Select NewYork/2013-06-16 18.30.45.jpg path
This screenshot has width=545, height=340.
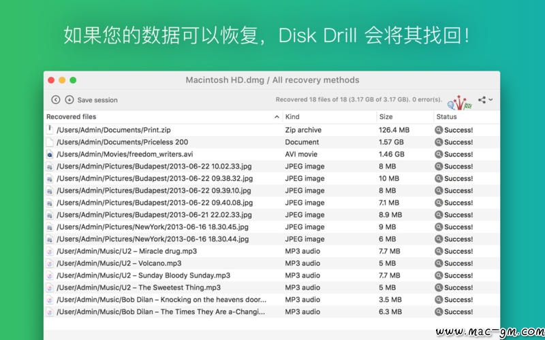click(x=153, y=227)
